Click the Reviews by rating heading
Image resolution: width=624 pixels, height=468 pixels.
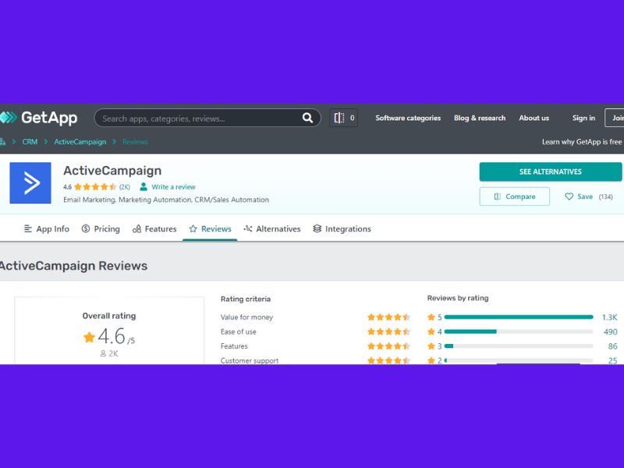click(x=458, y=298)
